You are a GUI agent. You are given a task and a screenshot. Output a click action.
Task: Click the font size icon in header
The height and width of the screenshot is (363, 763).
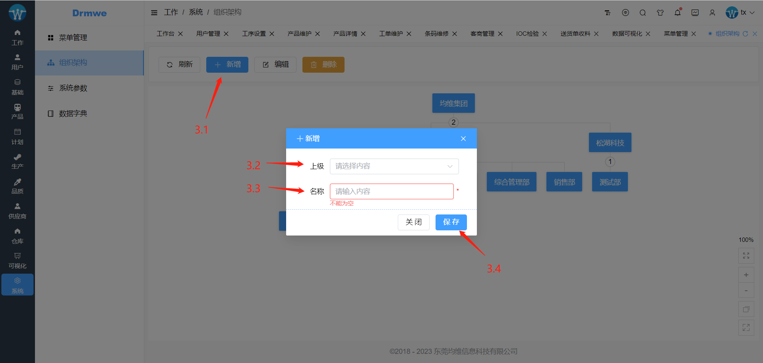[x=608, y=13]
